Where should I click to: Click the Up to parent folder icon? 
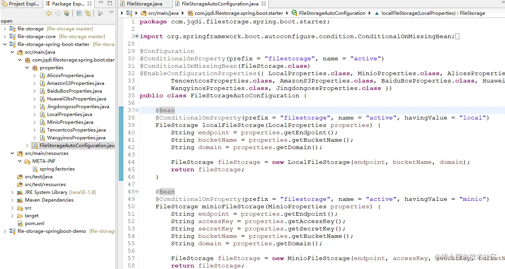pyautogui.click(x=67, y=13)
